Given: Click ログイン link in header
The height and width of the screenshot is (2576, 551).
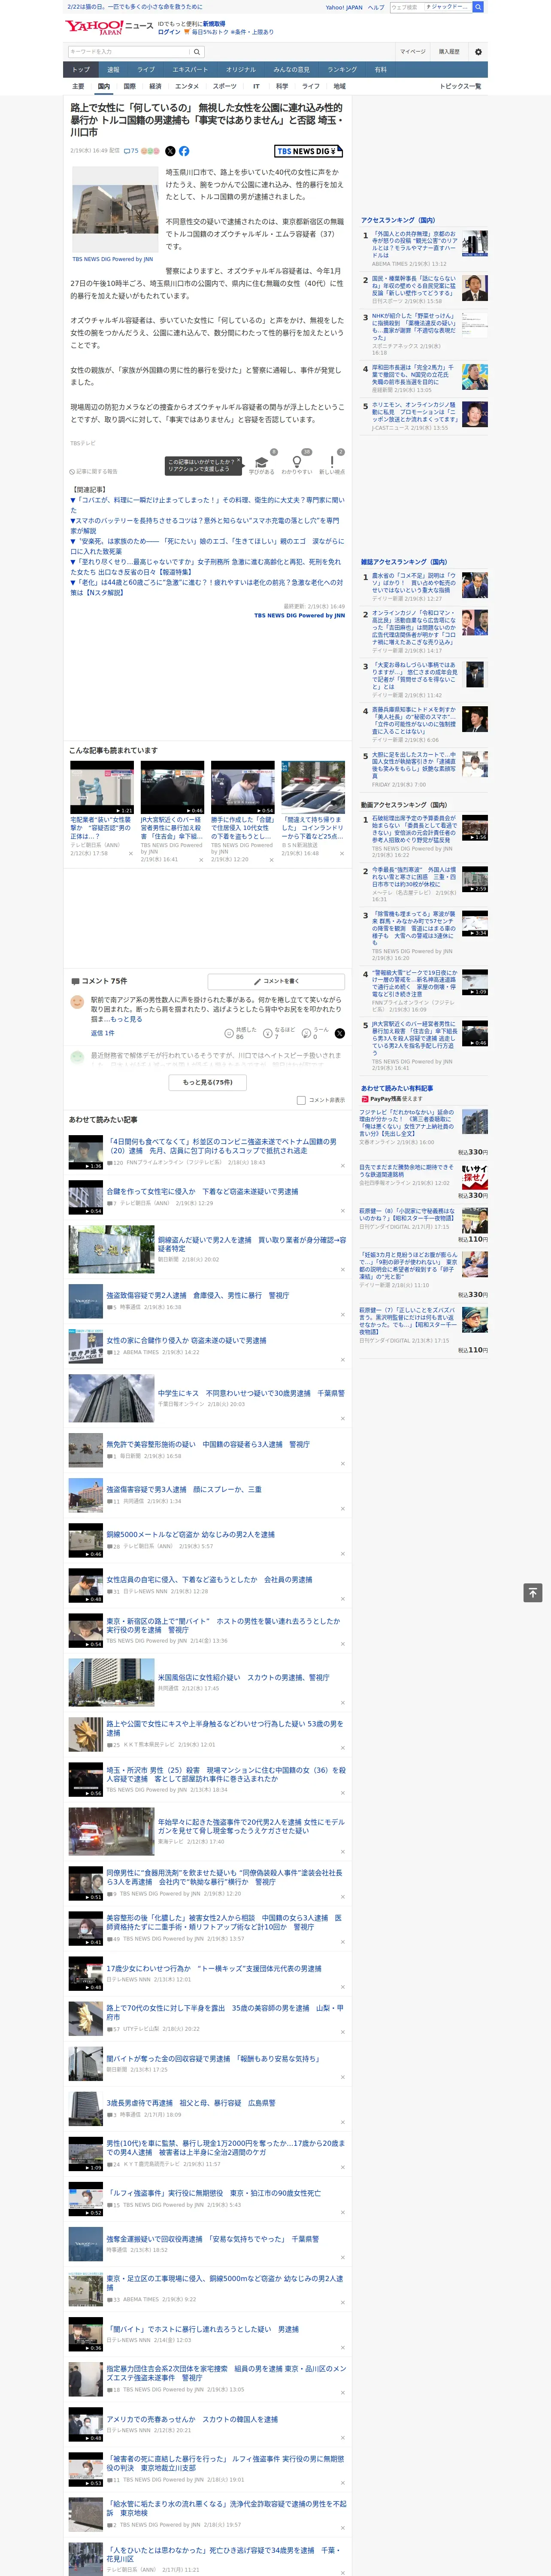Looking at the screenshot, I should 169,32.
